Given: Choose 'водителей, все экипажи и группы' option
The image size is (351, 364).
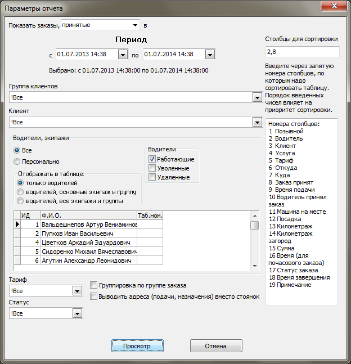Looking at the screenshot, I should [21, 201].
